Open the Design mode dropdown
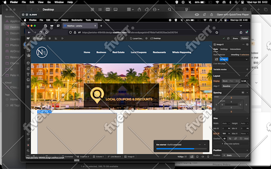271x169 pixels. point(39,38)
